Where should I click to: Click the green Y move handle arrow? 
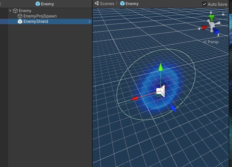point(161,67)
